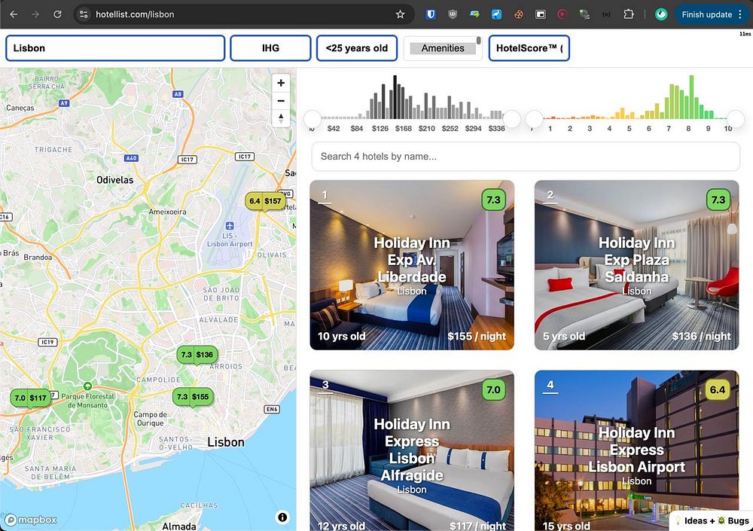
Task: Click the $168 price axis label
Action: point(404,128)
